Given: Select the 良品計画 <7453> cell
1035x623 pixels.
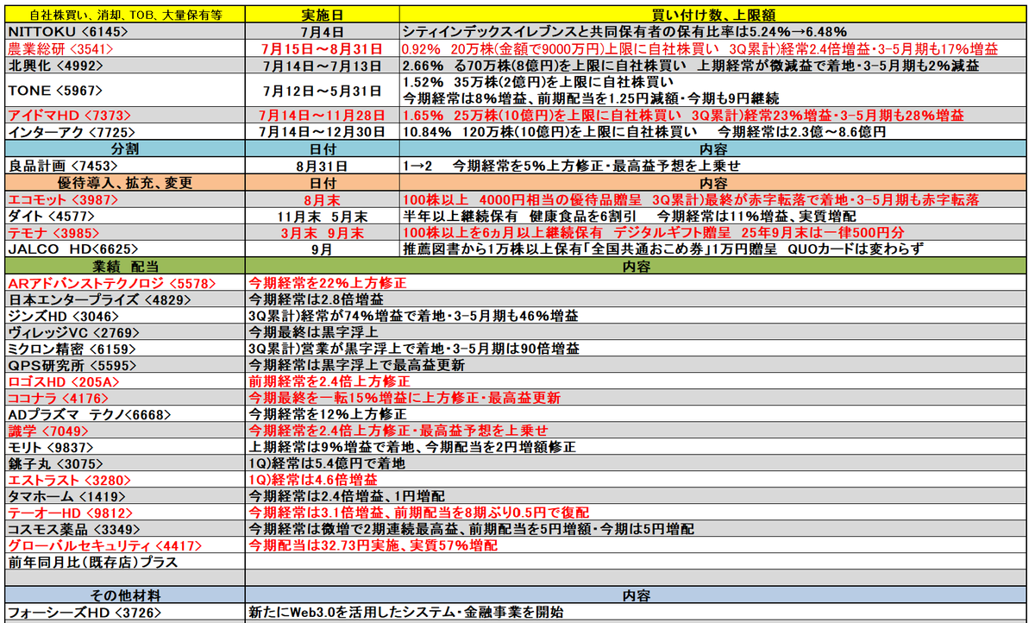Looking at the screenshot, I should click(124, 166).
